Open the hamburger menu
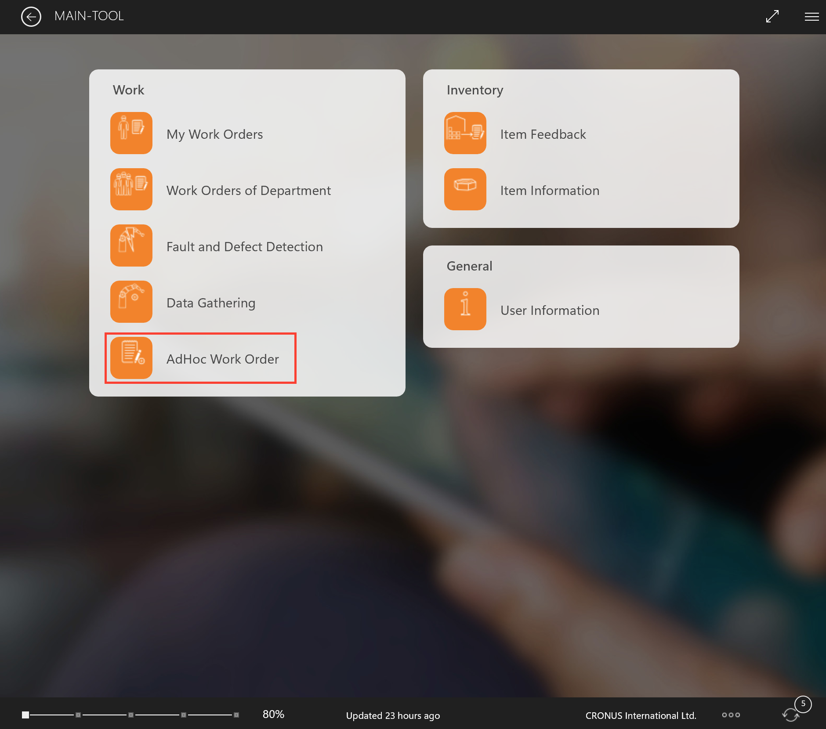Screen dimensions: 826x729 pos(812,17)
